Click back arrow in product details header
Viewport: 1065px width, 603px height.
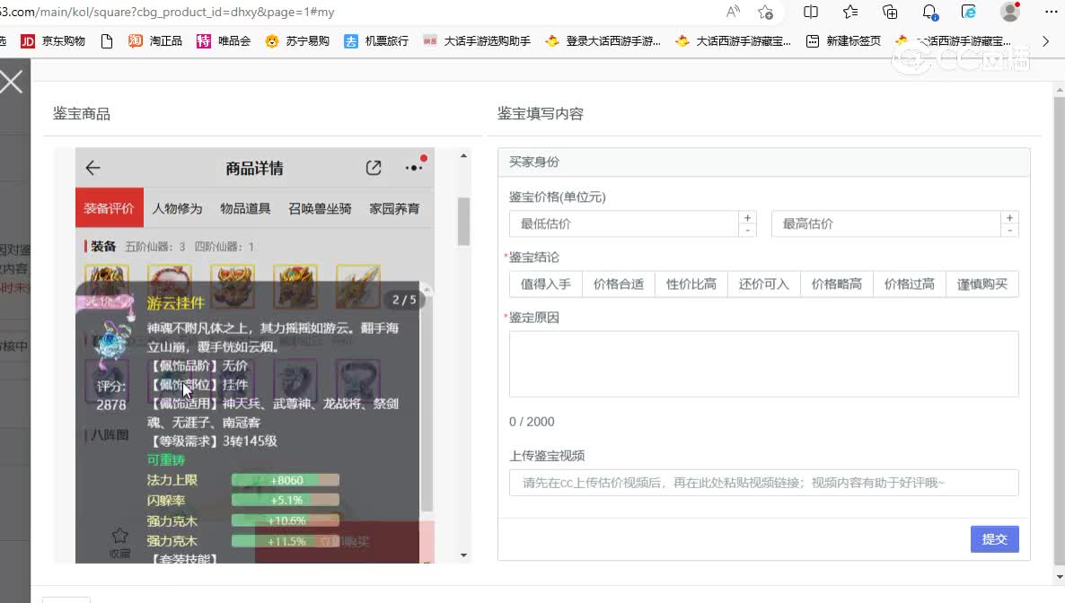pyautogui.click(x=92, y=168)
